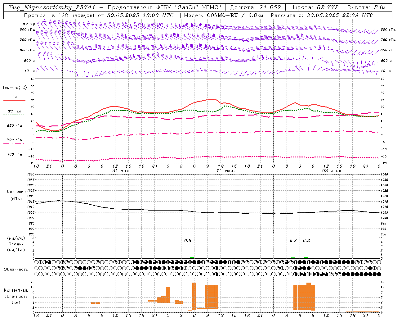The image size is (397, 318).
Task: Click the 850 гПа temperature legend entry
Action: click(x=15, y=126)
